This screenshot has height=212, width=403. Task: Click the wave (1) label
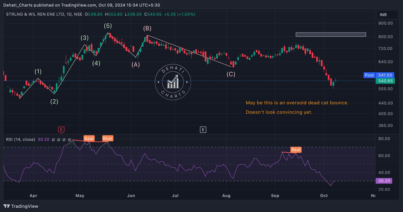38,71
